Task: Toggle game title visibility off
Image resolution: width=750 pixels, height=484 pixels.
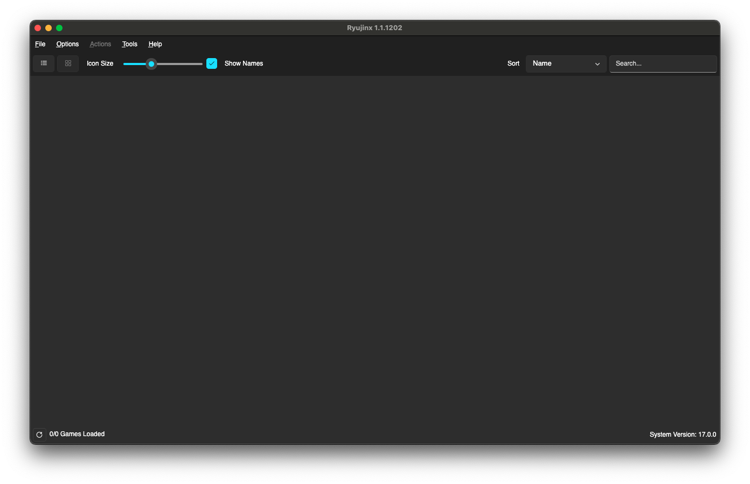Action: 212,63
